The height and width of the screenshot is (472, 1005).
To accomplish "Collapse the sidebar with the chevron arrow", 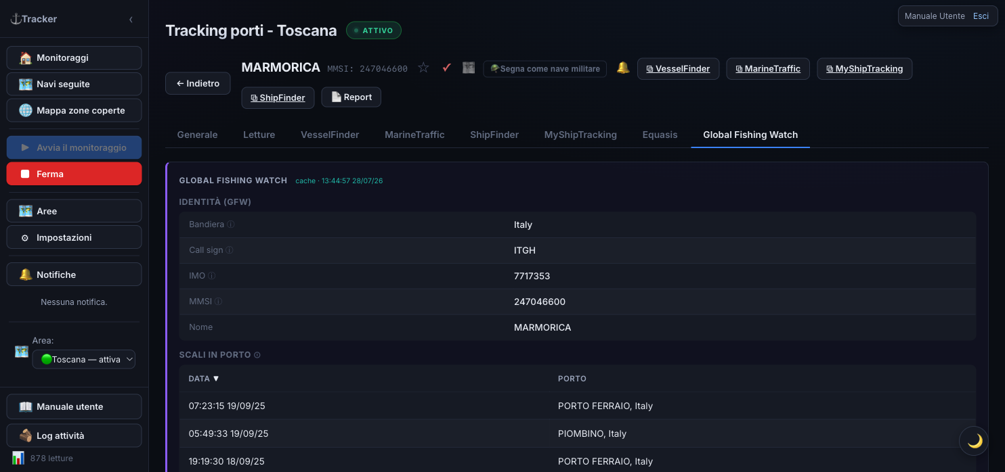I will pos(131,20).
